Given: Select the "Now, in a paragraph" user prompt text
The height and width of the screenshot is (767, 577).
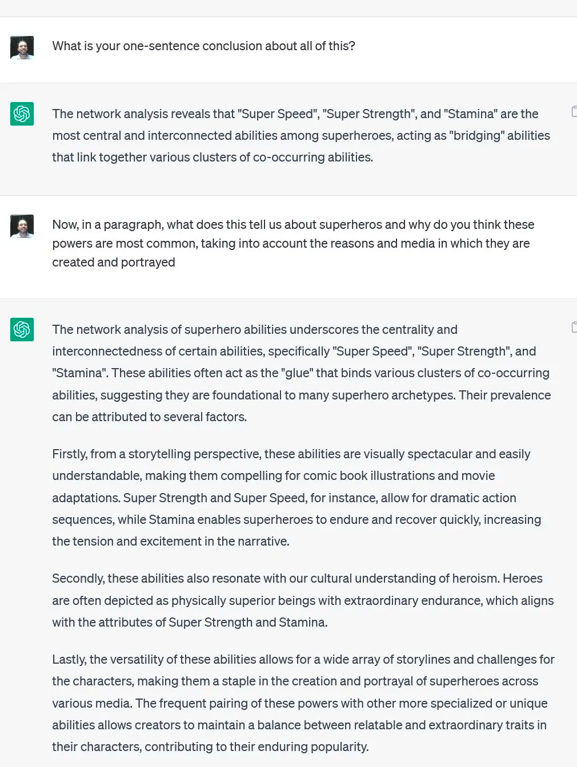Looking at the screenshot, I should [x=293, y=244].
